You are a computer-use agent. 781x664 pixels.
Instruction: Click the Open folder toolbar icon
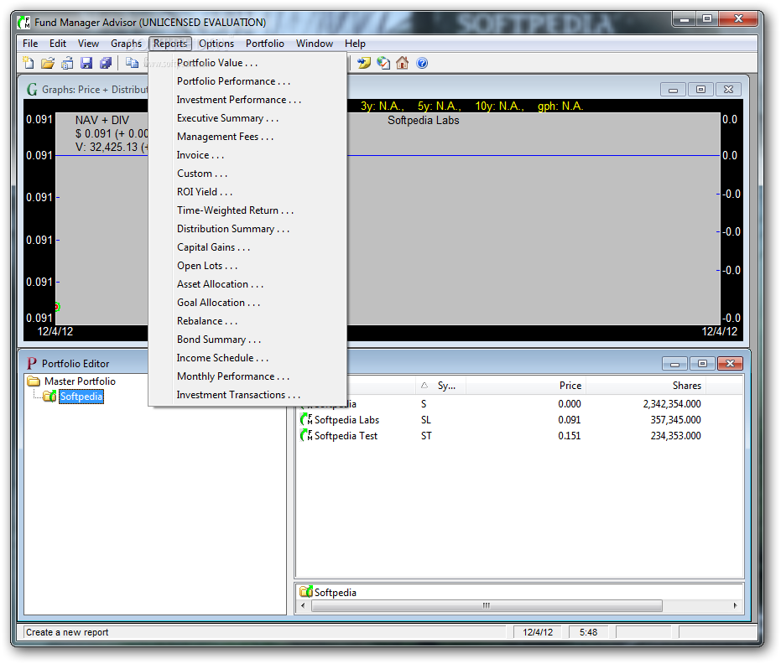coord(47,63)
